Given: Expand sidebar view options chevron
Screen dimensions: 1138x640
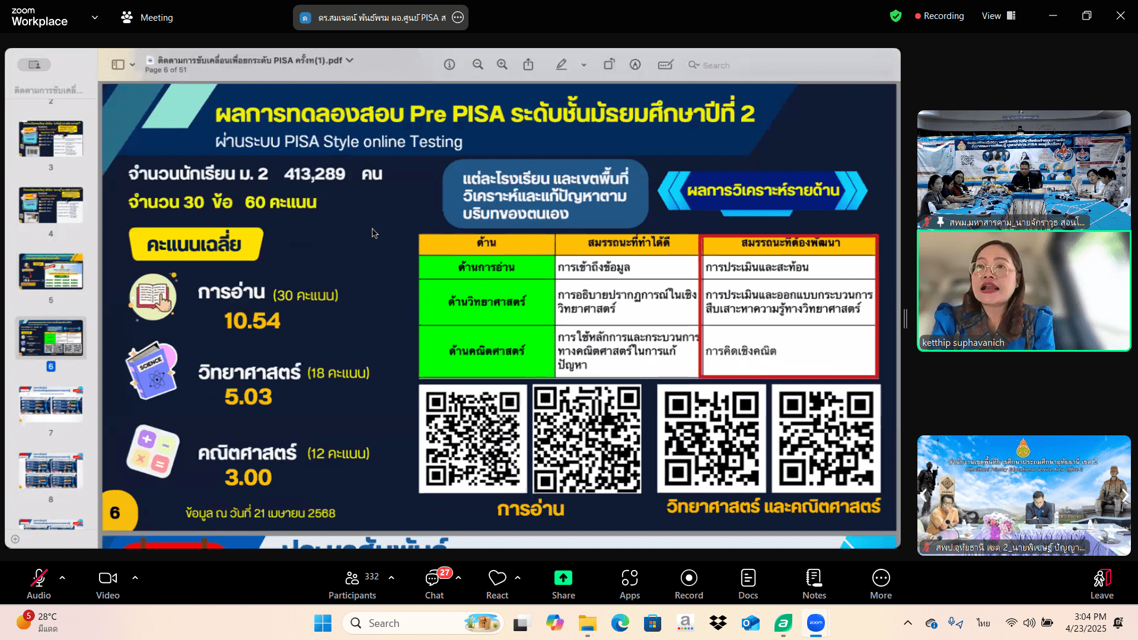Looking at the screenshot, I should point(132,65).
